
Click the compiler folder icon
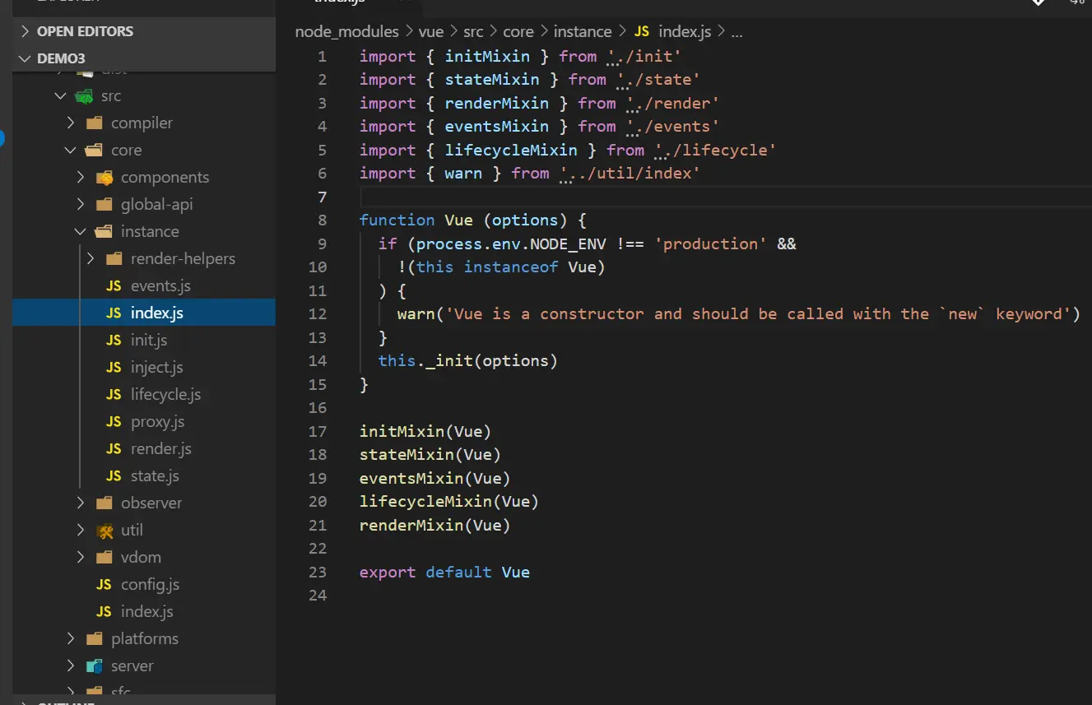point(95,123)
